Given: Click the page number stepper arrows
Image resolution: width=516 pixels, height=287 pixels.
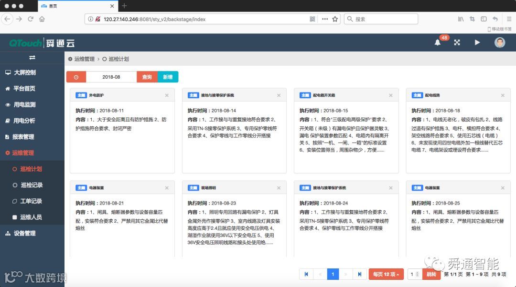Looking at the screenshot, I should [417, 274].
